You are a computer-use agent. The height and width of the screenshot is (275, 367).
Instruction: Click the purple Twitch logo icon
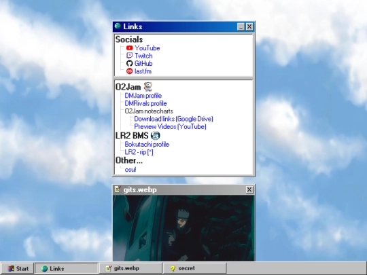[x=129, y=56]
